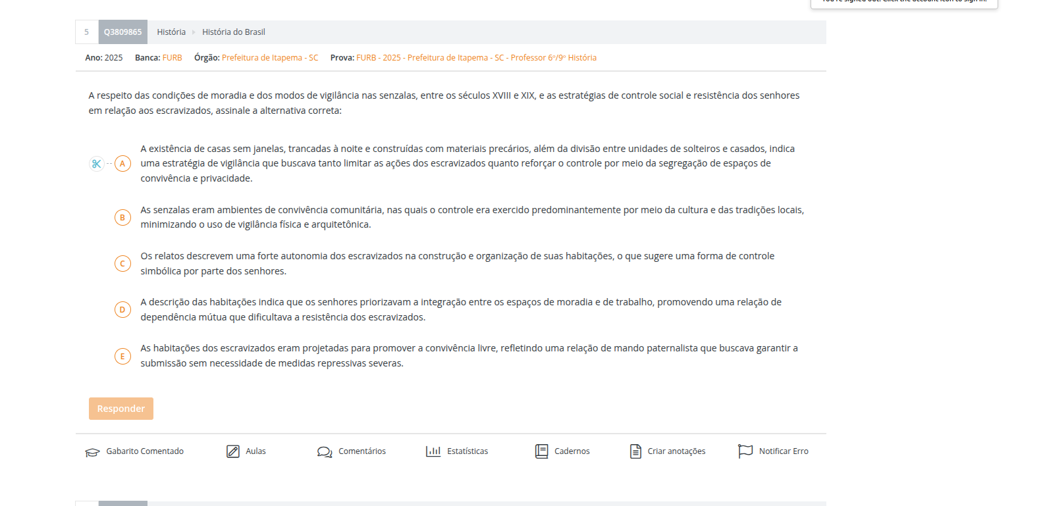Click the scissors icon beside option A
Screen dimensions: 1041x506
(x=97, y=164)
